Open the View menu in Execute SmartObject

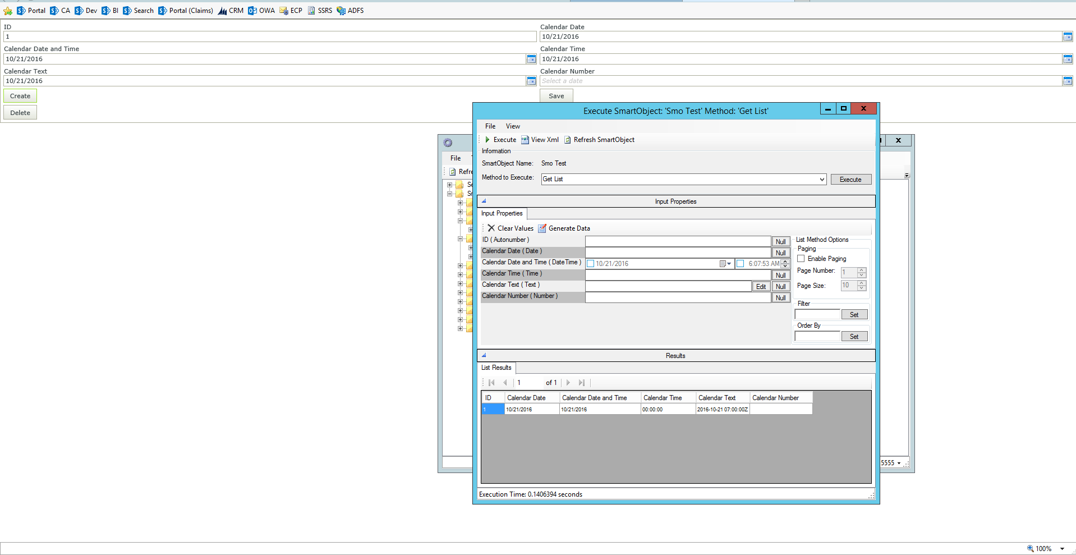point(513,126)
